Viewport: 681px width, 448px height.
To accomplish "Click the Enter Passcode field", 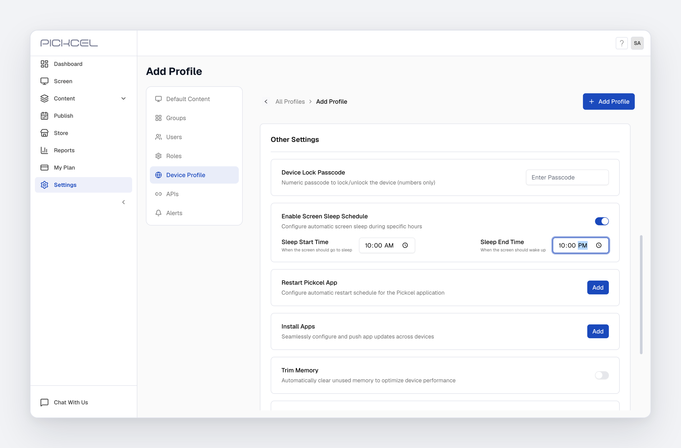I will tap(567, 177).
